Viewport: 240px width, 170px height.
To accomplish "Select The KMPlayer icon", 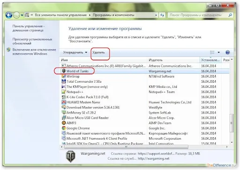I will (64, 86).
